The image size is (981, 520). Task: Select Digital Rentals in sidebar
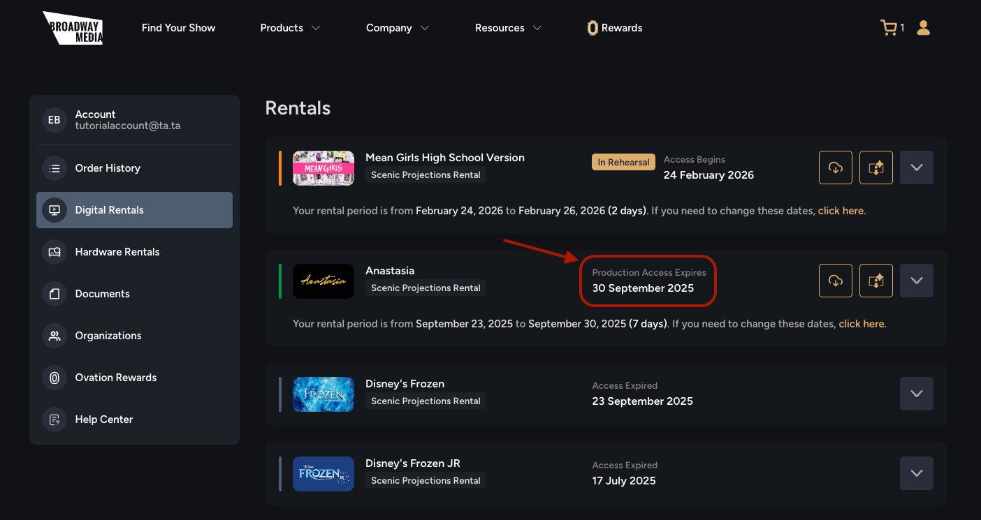134,210
